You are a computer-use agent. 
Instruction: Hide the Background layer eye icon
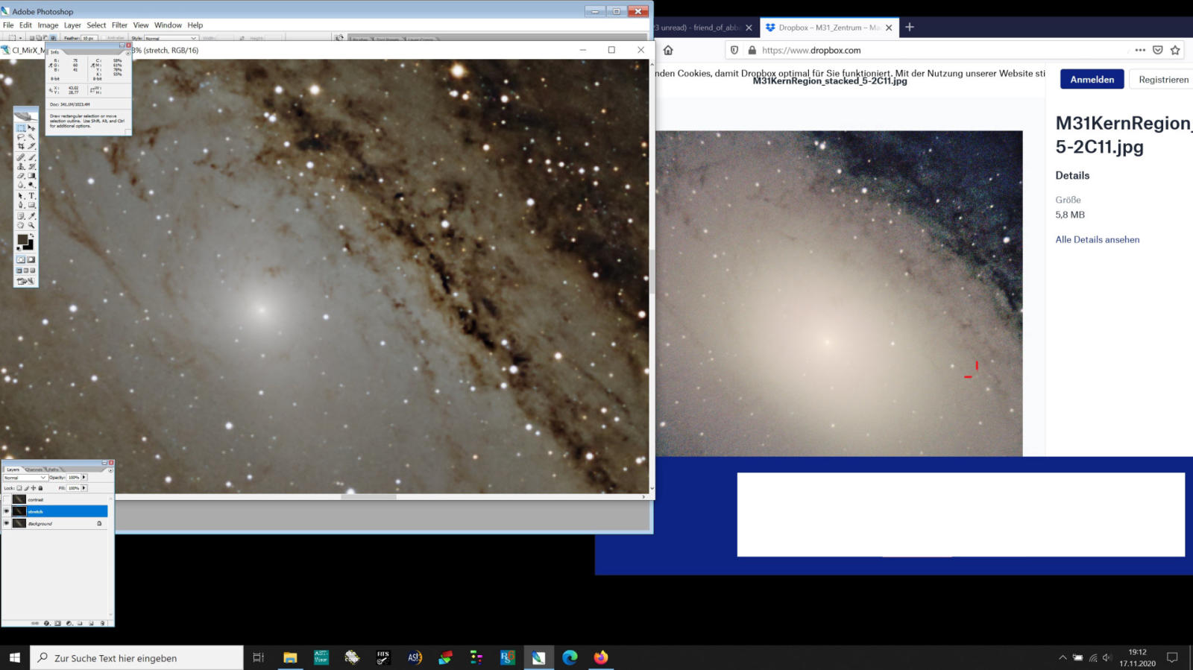point(7,523)
